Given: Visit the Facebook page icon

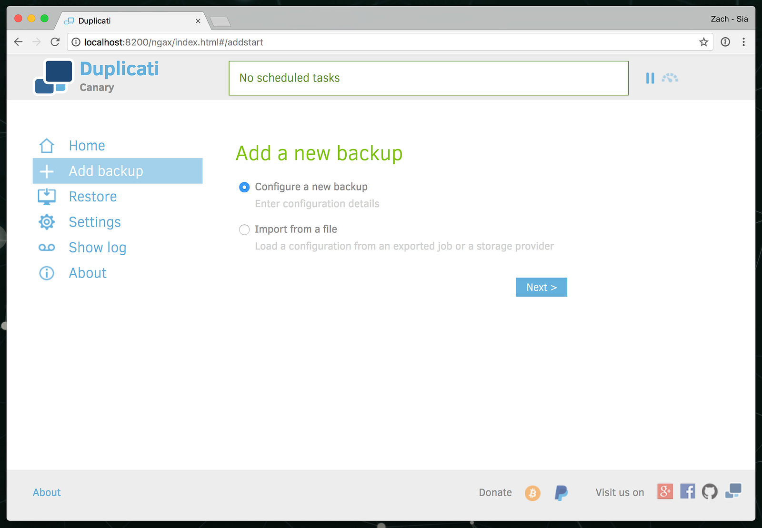Looking at the screenshot, I should point(688,491).
